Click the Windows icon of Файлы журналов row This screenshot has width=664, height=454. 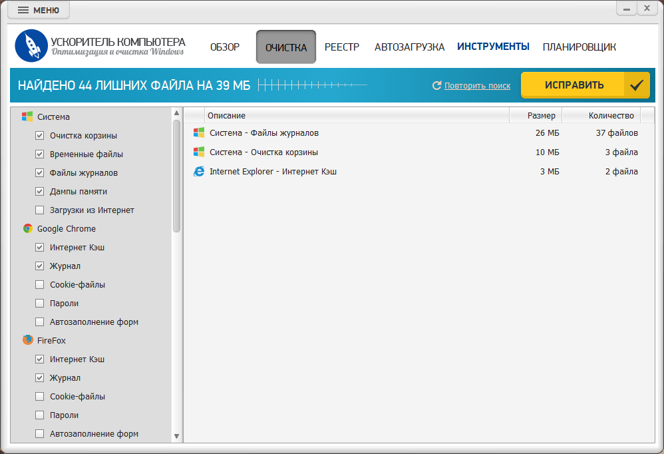[x=199, y=132]
